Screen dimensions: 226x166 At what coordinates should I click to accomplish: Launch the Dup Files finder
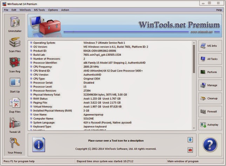tap(15, 105)
